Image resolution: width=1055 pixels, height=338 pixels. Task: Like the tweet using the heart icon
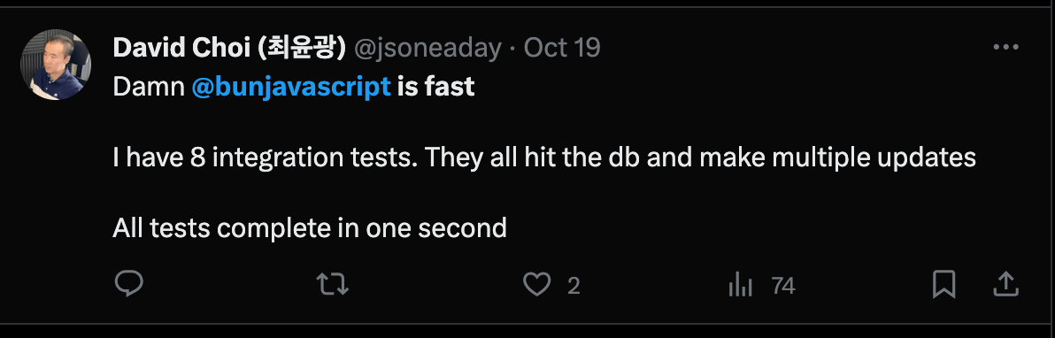pos(537,285)
